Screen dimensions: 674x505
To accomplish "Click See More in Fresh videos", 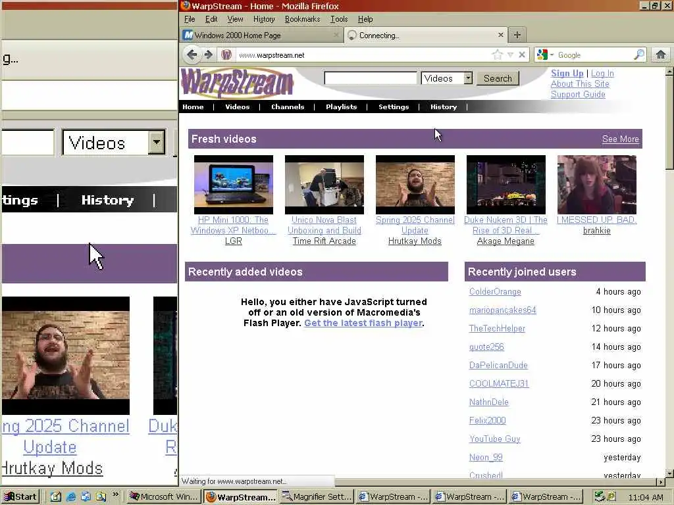I will 620,139.
